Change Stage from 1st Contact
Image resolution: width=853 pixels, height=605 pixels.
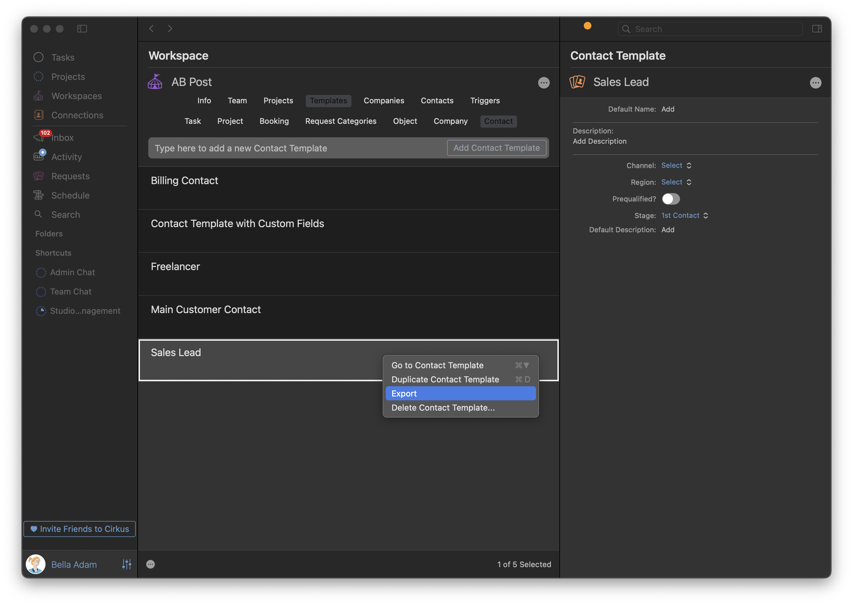pos(684,215)
